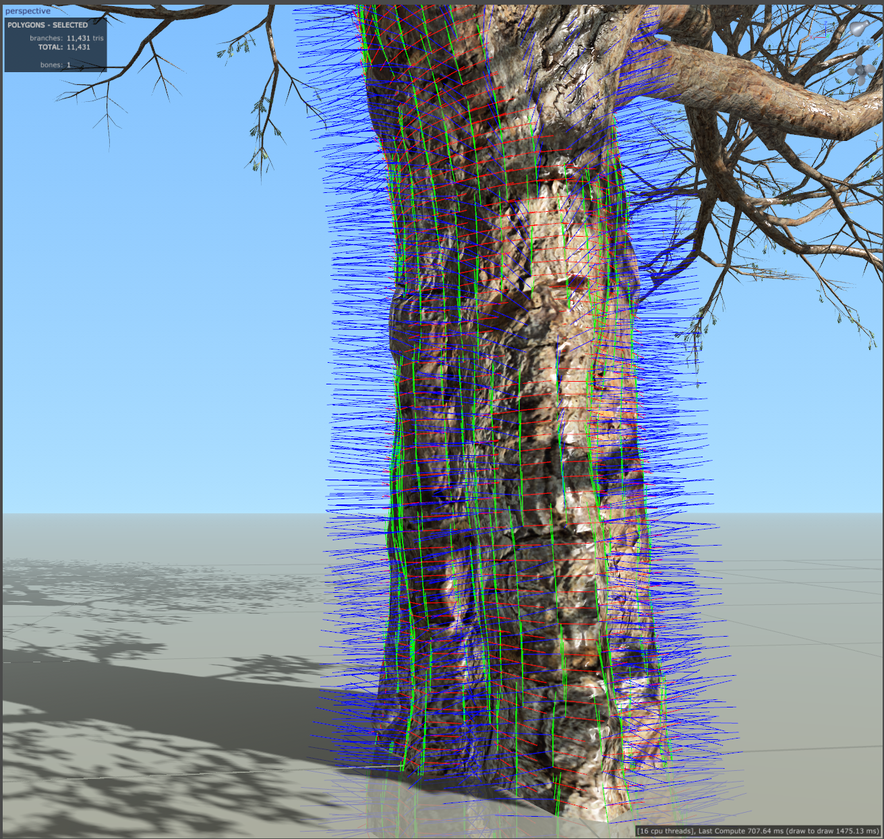Click the bones count readout
Image resolution: width=884 pixels, height=839 pixels.
[55, 65]
